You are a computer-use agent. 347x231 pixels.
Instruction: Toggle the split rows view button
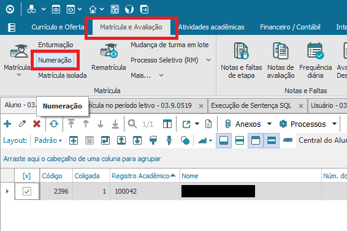[x=240, y=140]
